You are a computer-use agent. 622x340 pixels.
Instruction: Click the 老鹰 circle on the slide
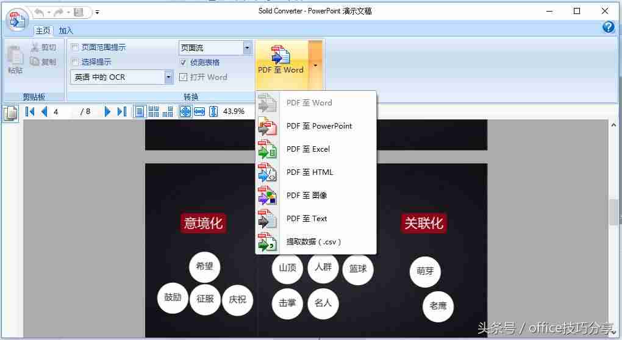click(x=438, y=306)
